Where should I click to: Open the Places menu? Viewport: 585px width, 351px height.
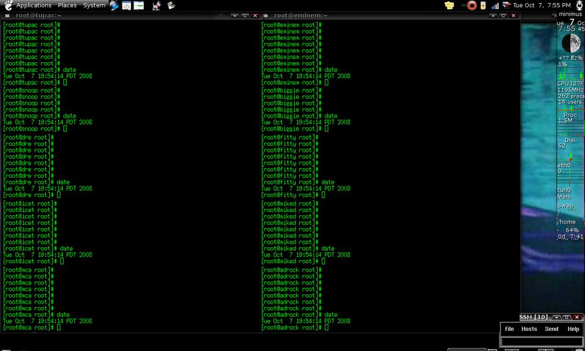67,5
